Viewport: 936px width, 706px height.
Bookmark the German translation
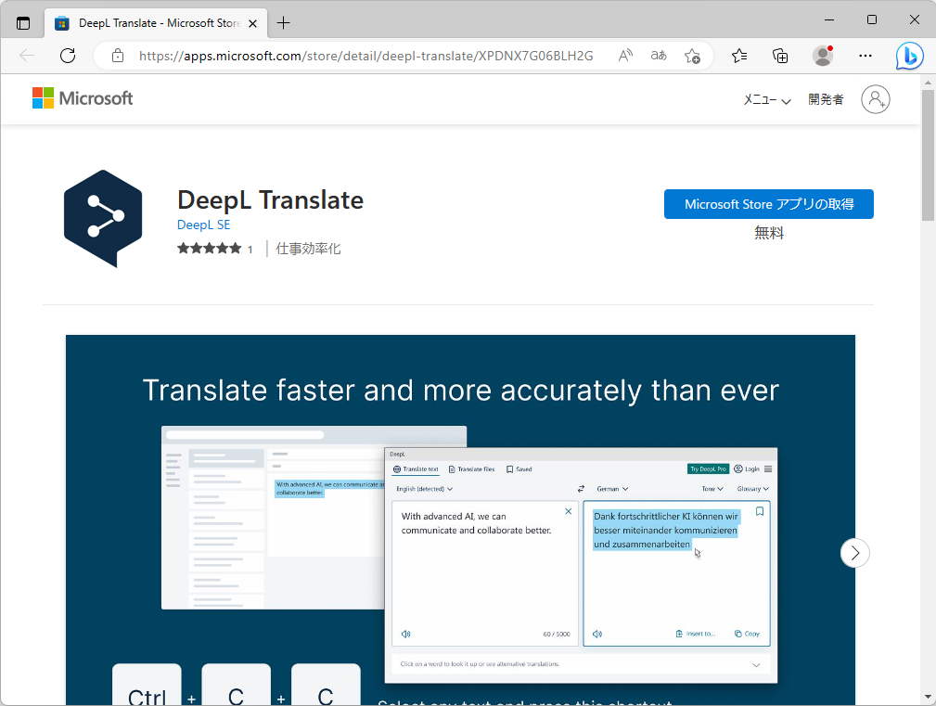[x=759, y=511]
